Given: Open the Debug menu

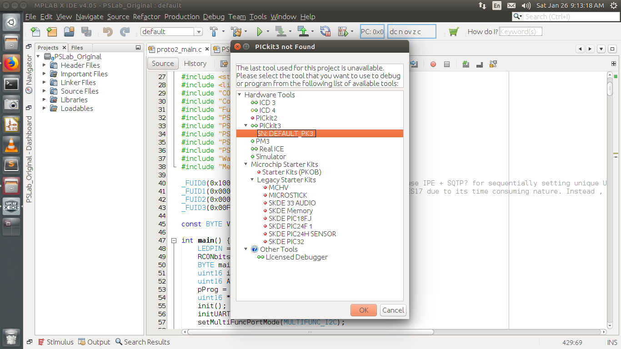Looking at the screenshot, I should (x=214, y=17).
